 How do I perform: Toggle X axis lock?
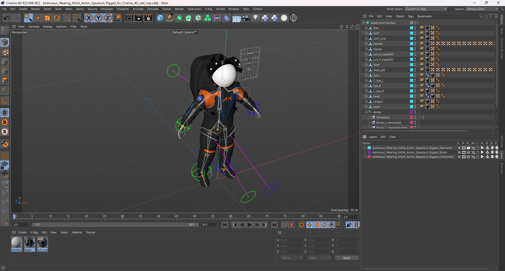click(x=89, y=18)
